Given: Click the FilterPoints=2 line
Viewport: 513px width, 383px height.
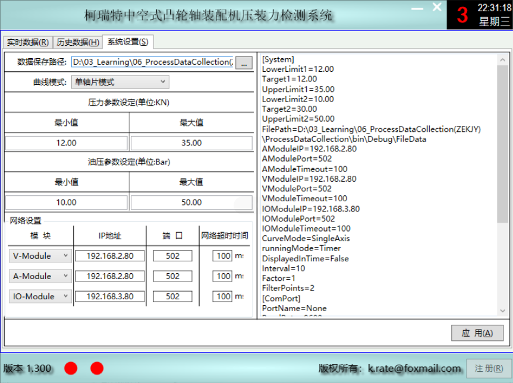Looking at the screenshot, I should point(288,288).
